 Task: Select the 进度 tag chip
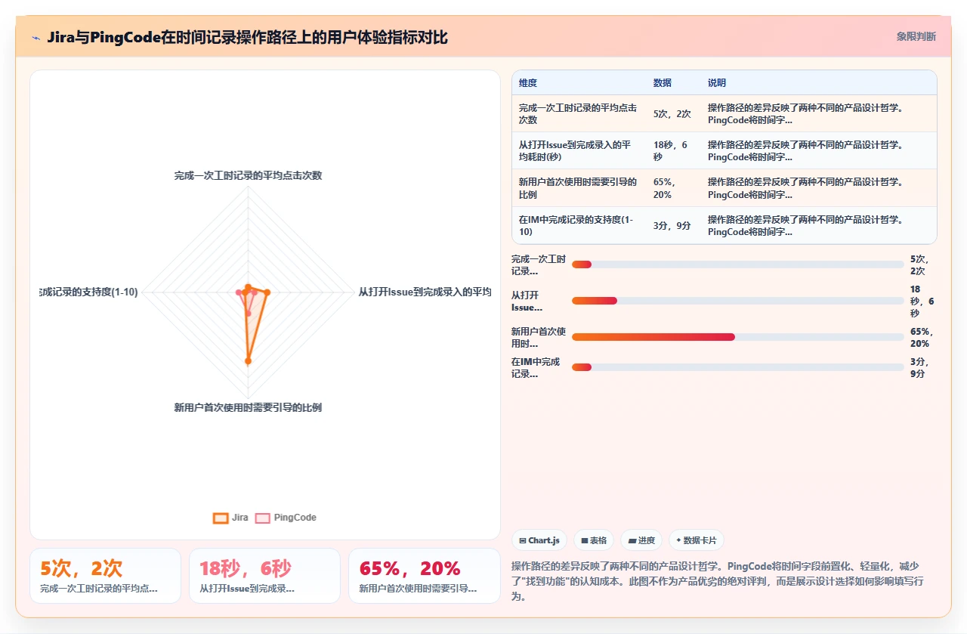click(641, 540)
